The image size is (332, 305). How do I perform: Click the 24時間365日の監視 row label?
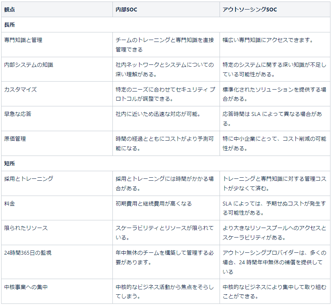(x=28, y=253)
